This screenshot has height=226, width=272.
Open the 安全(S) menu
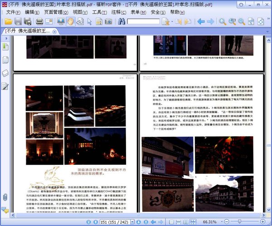pos(158,12)
